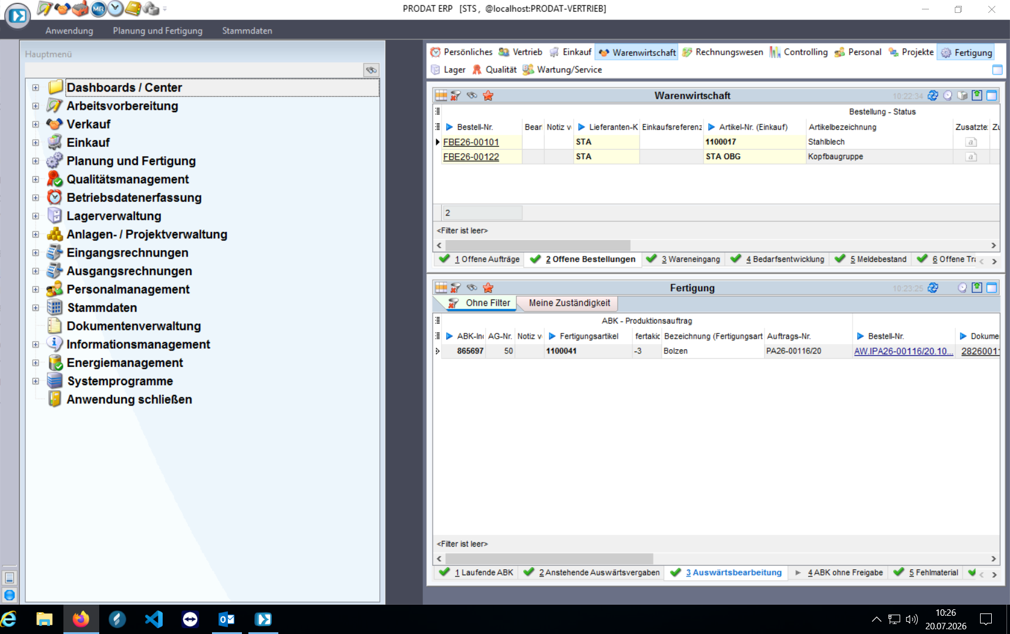
Task: Click the Zusatztext icon in the Kopfbaugruppe row
Action: [971, 157]
